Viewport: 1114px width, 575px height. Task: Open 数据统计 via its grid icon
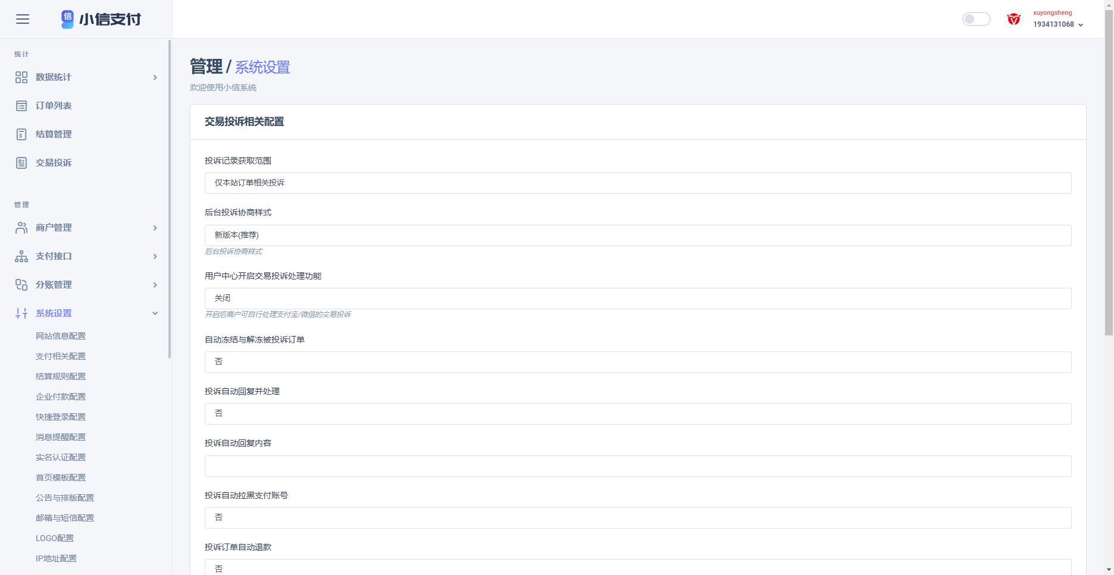pyautogui.click(x=21, y=77)
